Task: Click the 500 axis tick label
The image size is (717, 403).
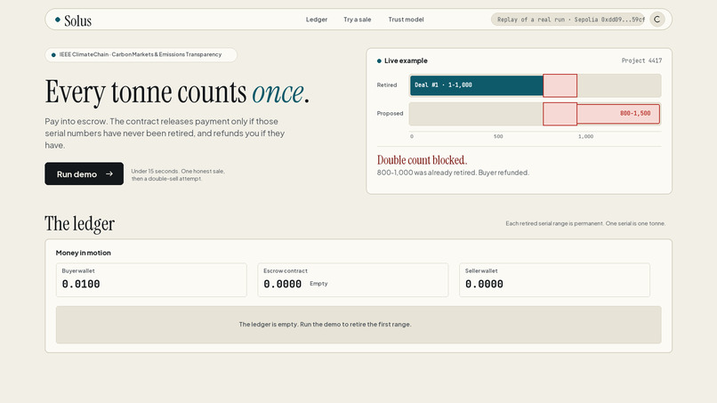Action: pos(498,136)
